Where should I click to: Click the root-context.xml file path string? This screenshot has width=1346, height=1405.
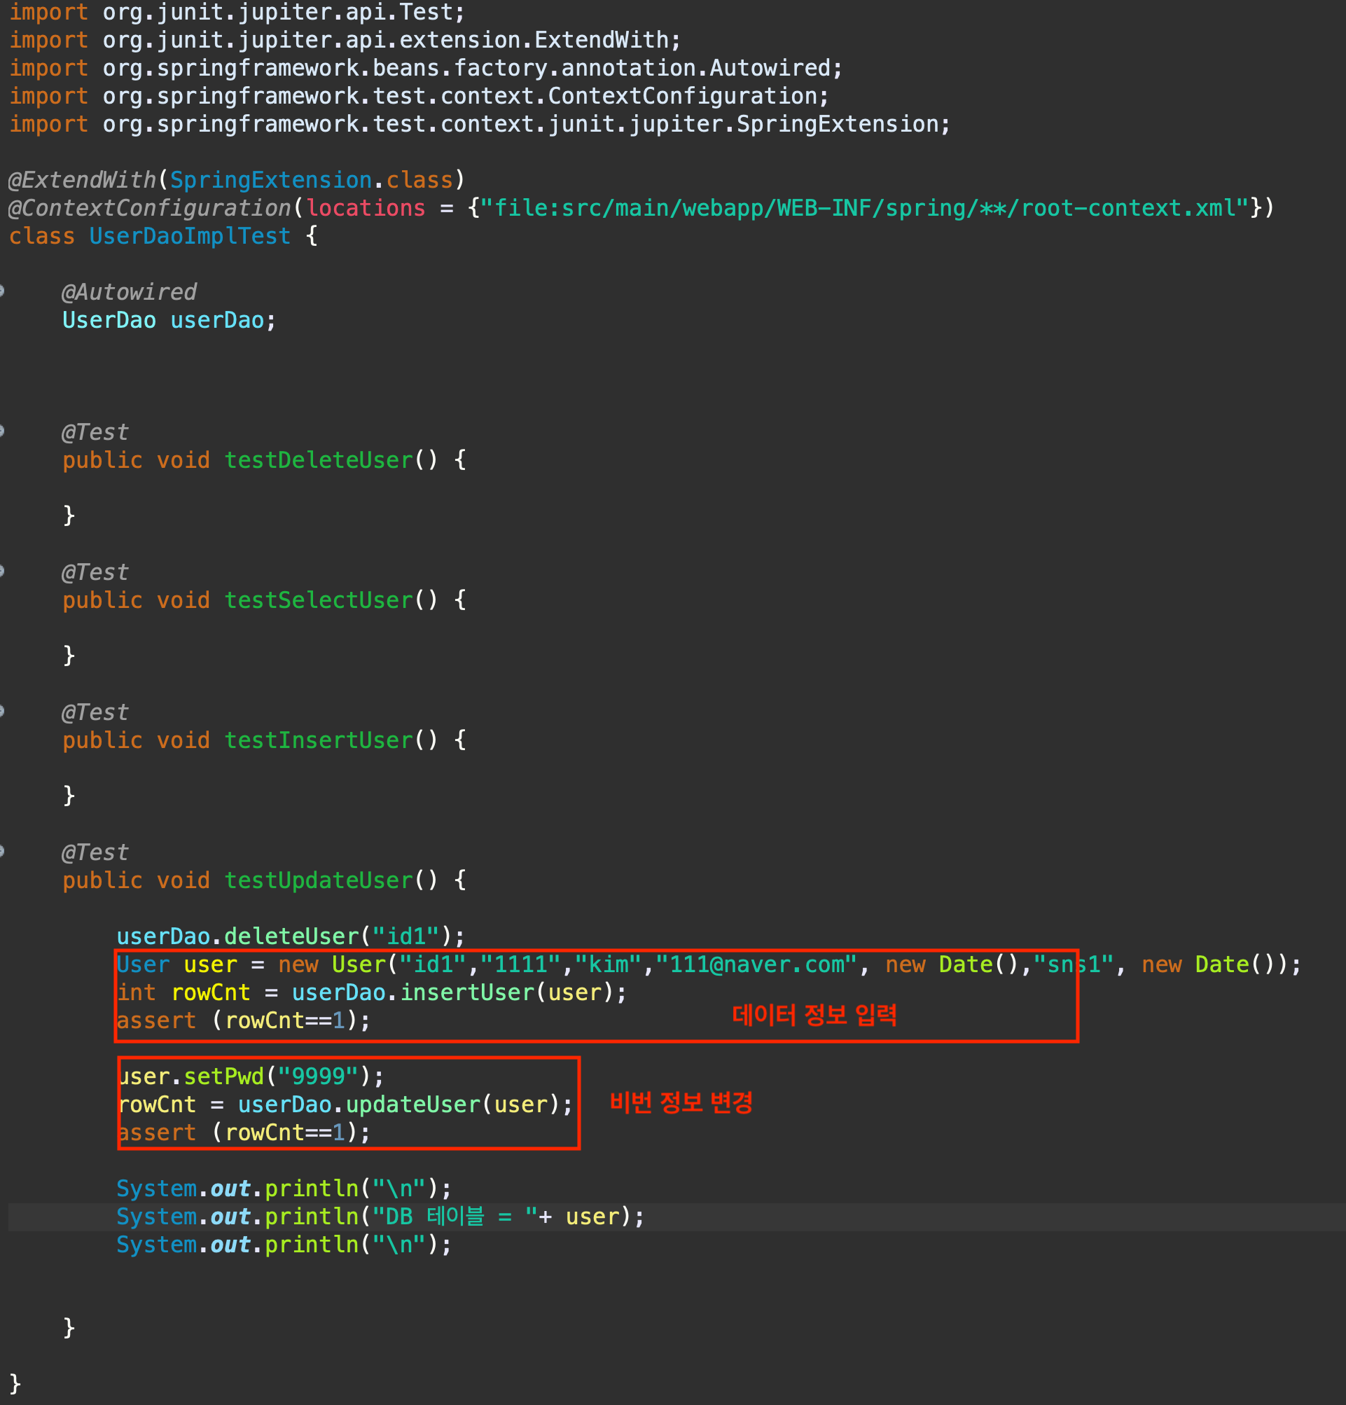tap(863, 208)
